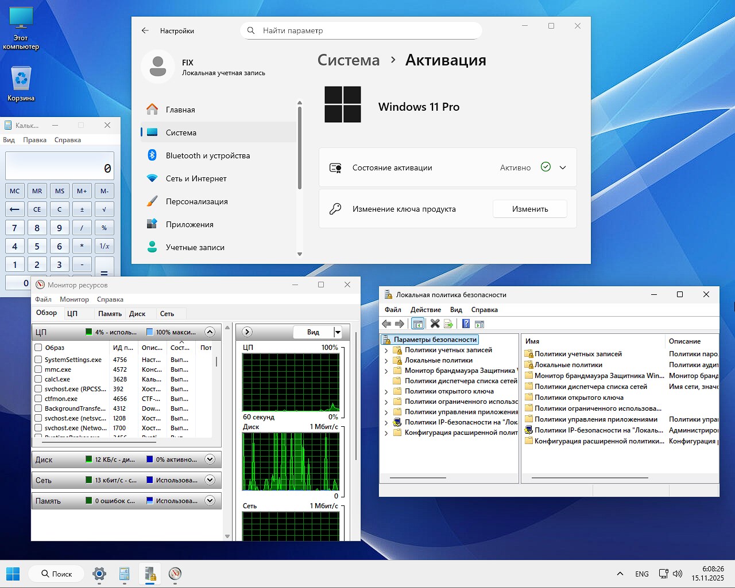
Task: Expand the Локальные политики tree node
Action: (x=386, y=360)
